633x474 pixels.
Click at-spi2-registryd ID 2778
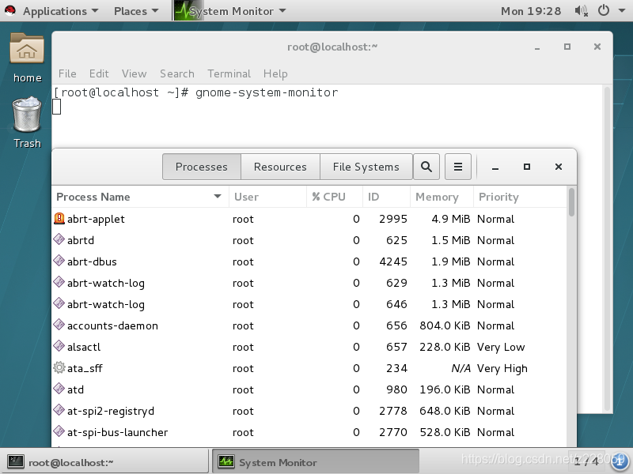(393, 411)
